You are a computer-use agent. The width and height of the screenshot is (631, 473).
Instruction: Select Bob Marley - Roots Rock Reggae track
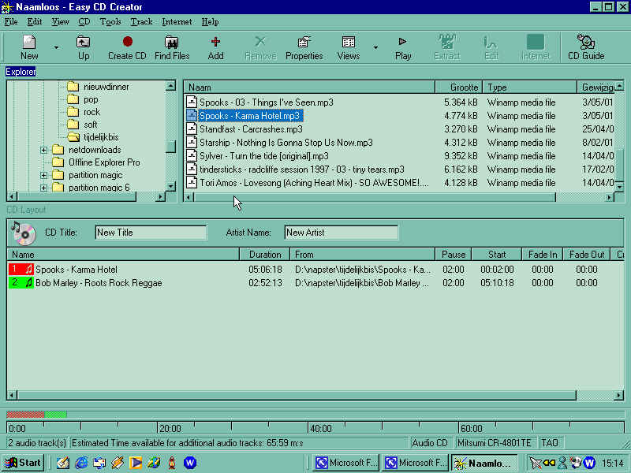[x=99, y=283]
